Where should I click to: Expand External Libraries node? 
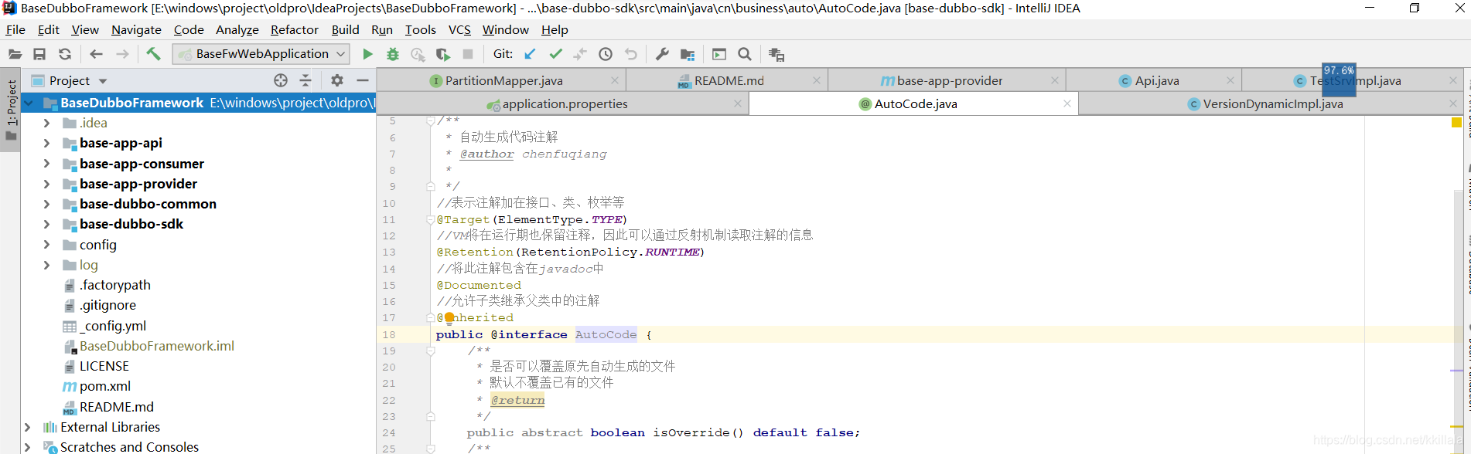[x=28, y=427]
